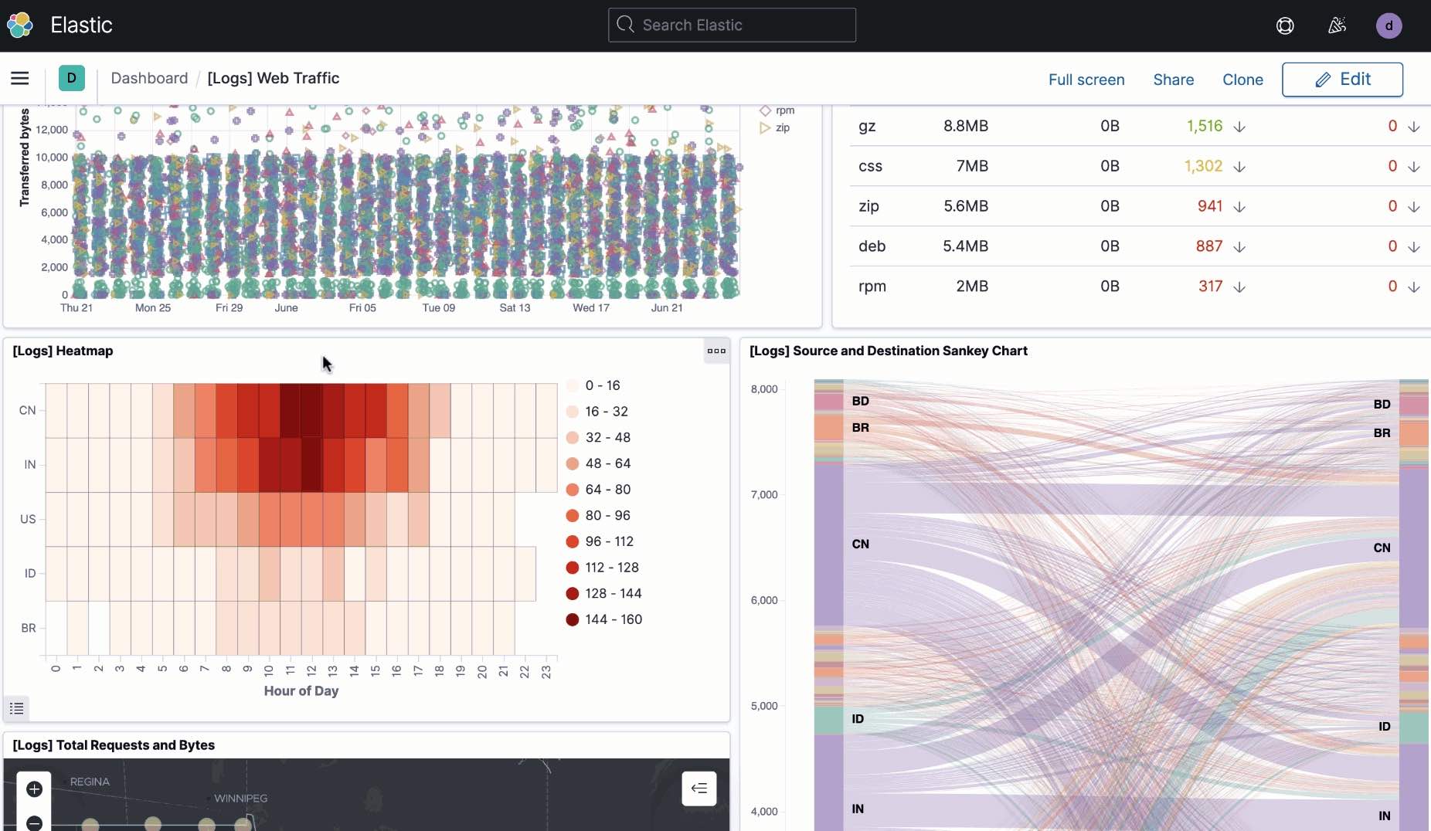Open the newsfeed celebration icon
This screenshot has height=831, width=1431.
(1337, 25)
